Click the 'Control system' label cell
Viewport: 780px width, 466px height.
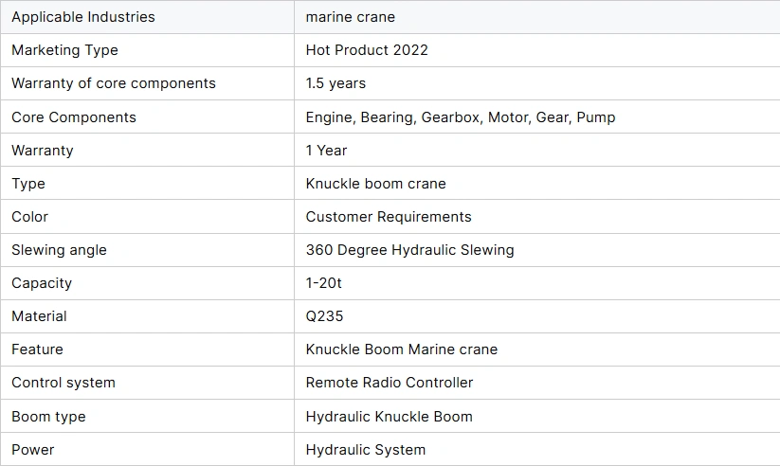click(x=63, y=383)
